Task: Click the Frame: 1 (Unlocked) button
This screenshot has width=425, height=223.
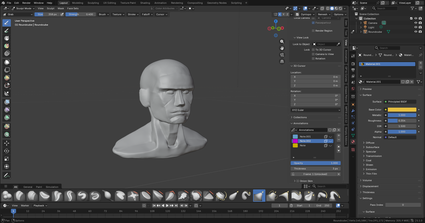Action: pos(315,174)
